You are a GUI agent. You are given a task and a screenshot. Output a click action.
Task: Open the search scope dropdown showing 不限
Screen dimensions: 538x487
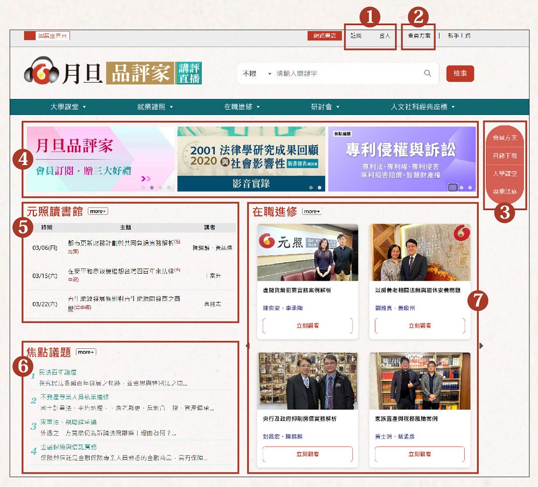[257, 73]
